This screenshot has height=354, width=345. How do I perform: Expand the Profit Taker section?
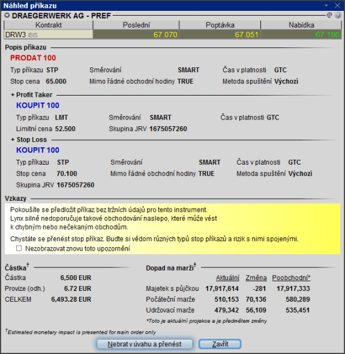click(x=13, y=95)
